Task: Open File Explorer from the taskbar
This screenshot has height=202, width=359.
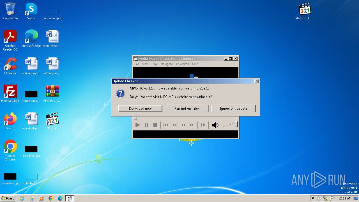Action: (x=32, y=198)
